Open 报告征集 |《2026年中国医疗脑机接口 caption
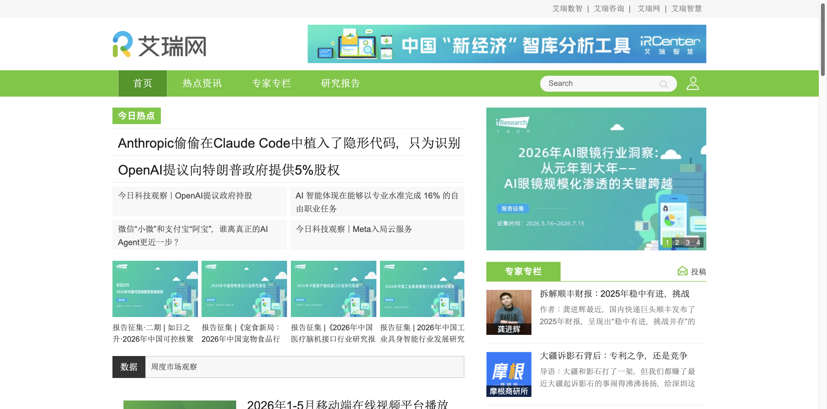827x409 pixels. [x=333, y=333]
